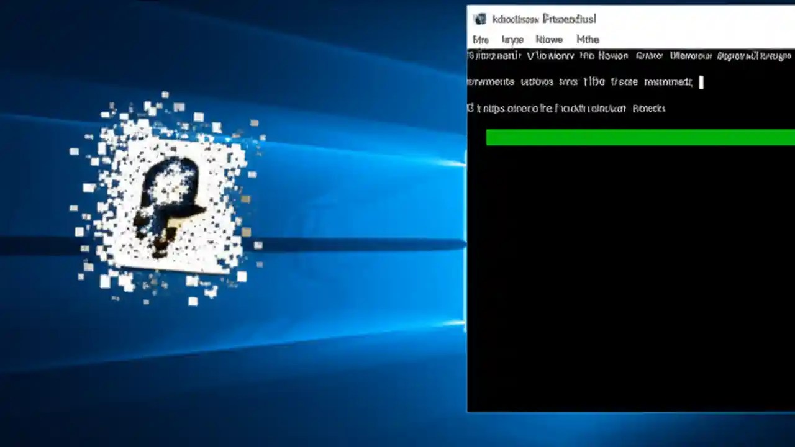The height and width of the screenshot is (447, 795).
Task: Open the Move menu
Action: 548,39
